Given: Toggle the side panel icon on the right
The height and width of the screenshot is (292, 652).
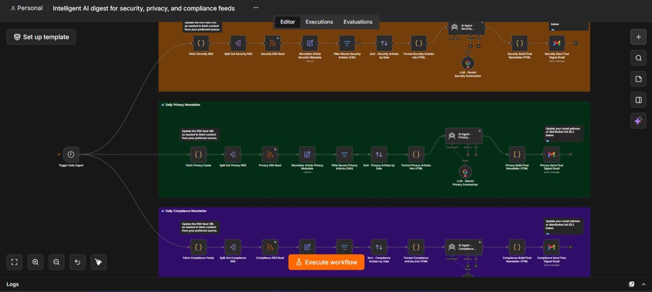Looking at the screenshot, I should (638, 100).
